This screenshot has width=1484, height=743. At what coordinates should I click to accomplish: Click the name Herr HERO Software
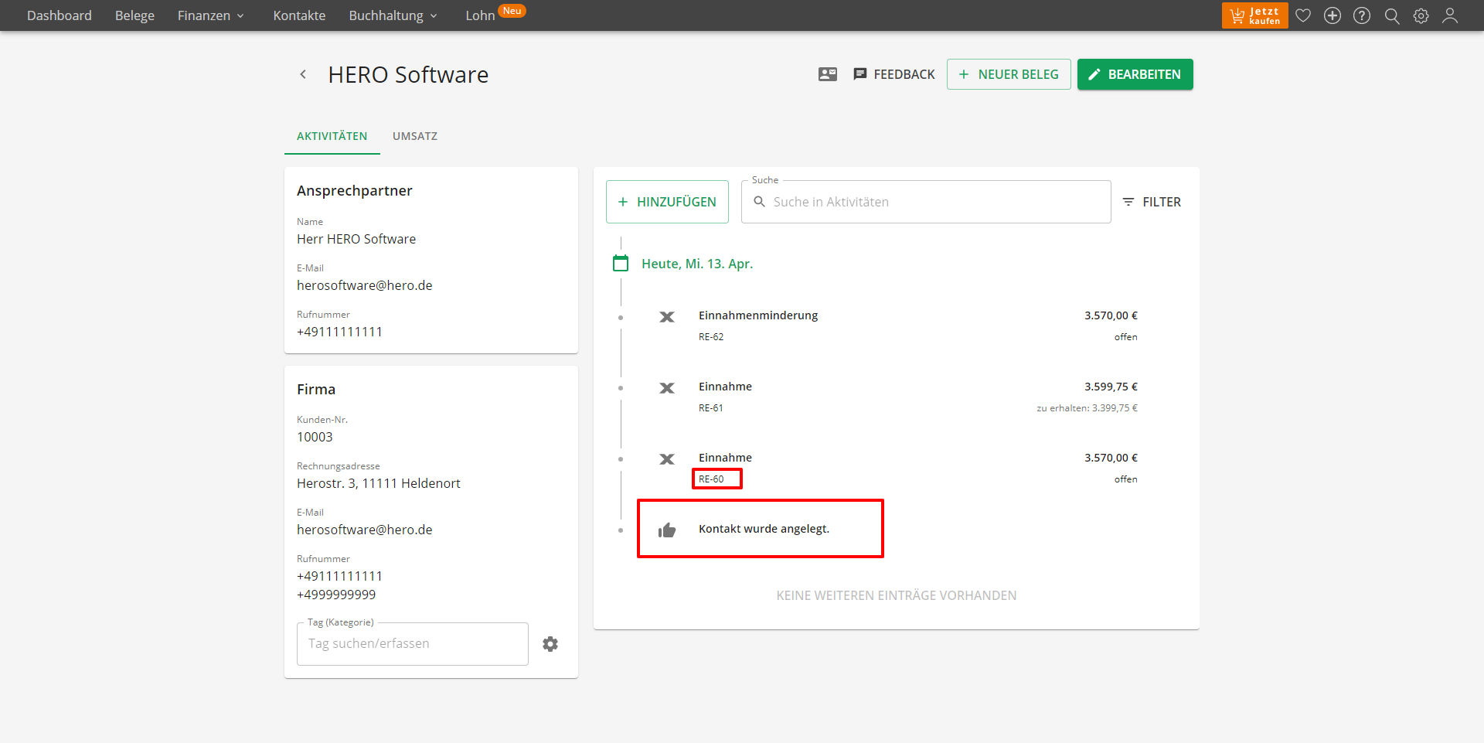[x=356, y=239]
